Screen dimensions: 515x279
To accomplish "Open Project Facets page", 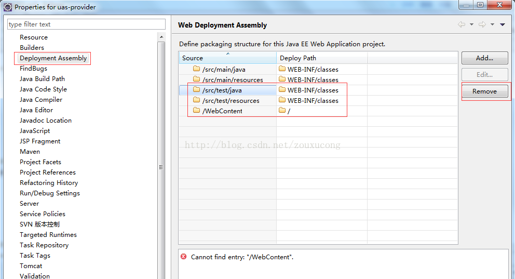I will click(x=40, y=162).
